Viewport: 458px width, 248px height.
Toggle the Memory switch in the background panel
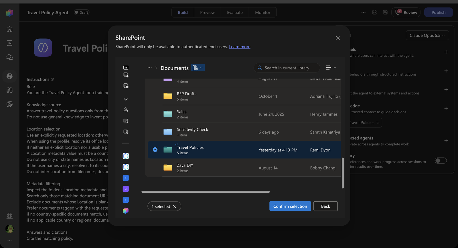(x=441, y=161)
